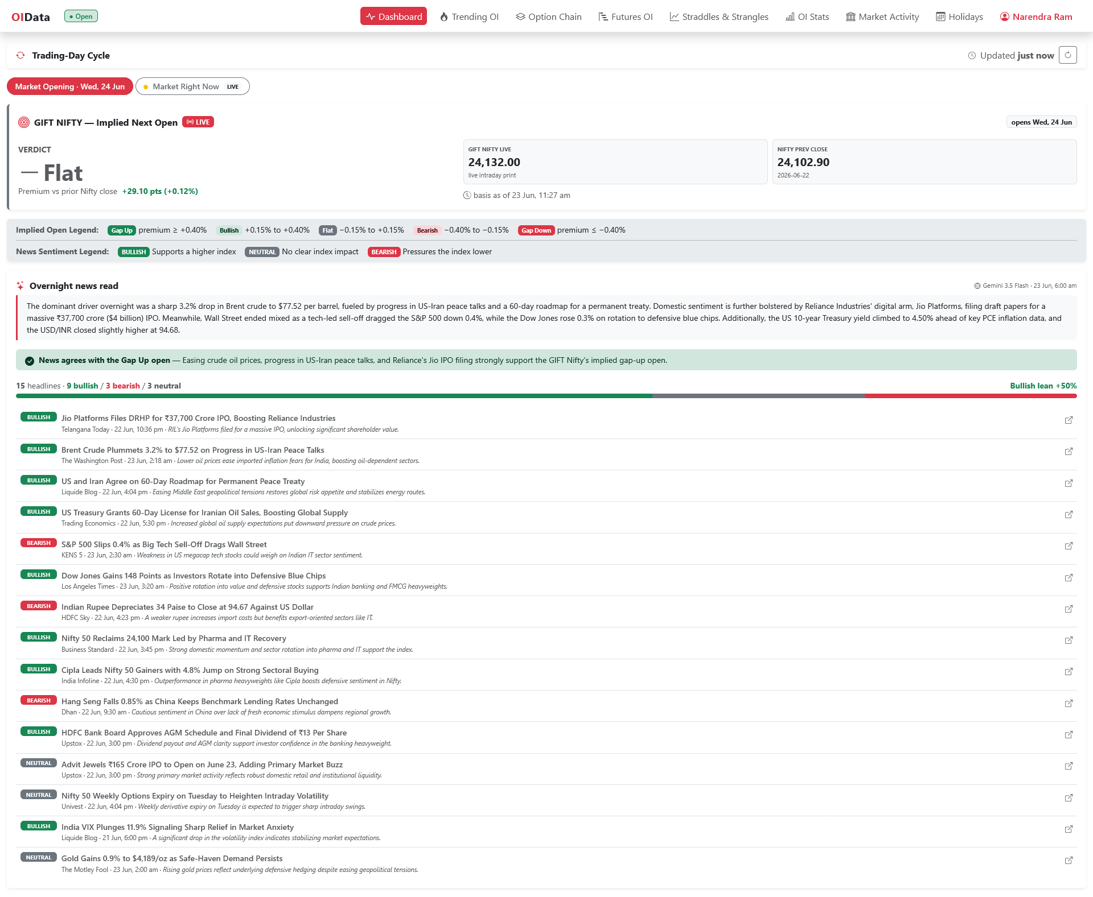Go to Trending OI
The image size is (1093, 897).
tap(470, 16)
